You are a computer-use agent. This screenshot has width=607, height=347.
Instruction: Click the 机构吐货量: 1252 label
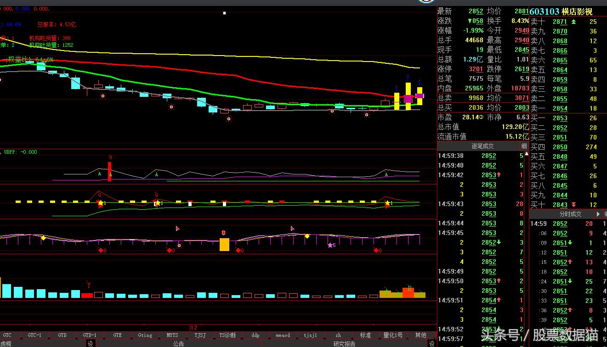point(51,45)
